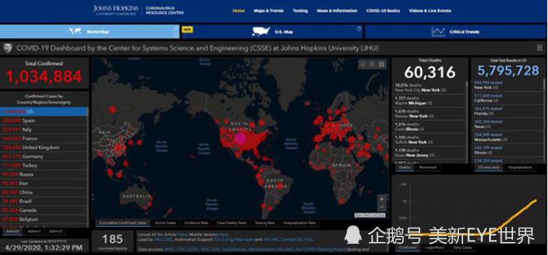Click the legend icon on the map toolbar

tap(372, 64)
